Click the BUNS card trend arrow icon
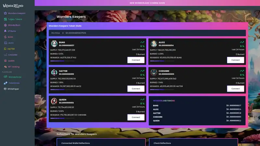 [142, 42]
